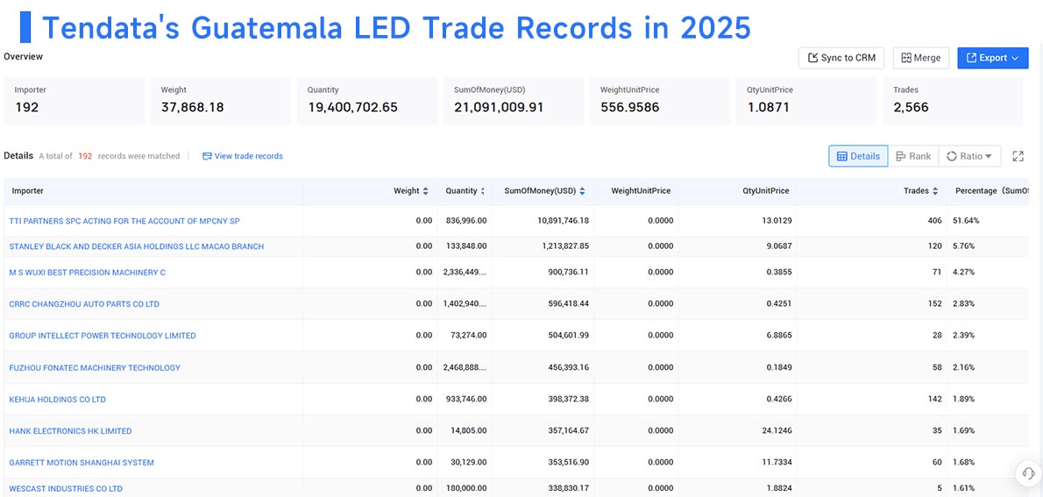The width and height of the screenshot is (1043, 497).
Task: Open View trade records link
Action: click(x=243, y=156)
